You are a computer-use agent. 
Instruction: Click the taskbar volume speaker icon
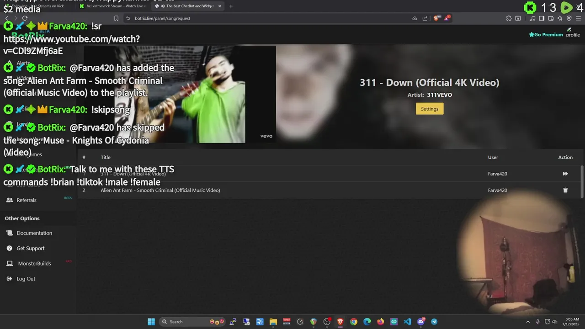(x=554, y=322)
